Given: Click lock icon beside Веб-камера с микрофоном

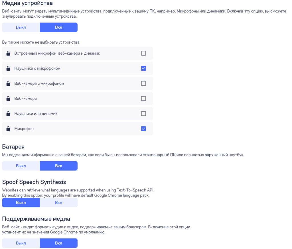Looking at the screenshot, I should (x=8, y=83).
